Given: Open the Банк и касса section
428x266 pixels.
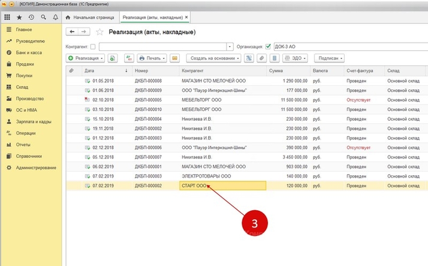Looking at the screenshot, I should click(x=28, y=53).
